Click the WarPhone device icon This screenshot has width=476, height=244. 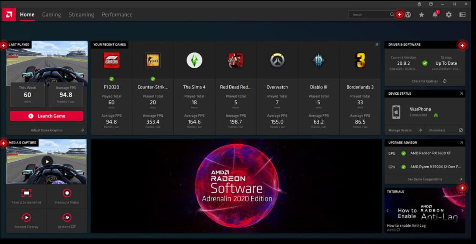click(x=396, y=112)
